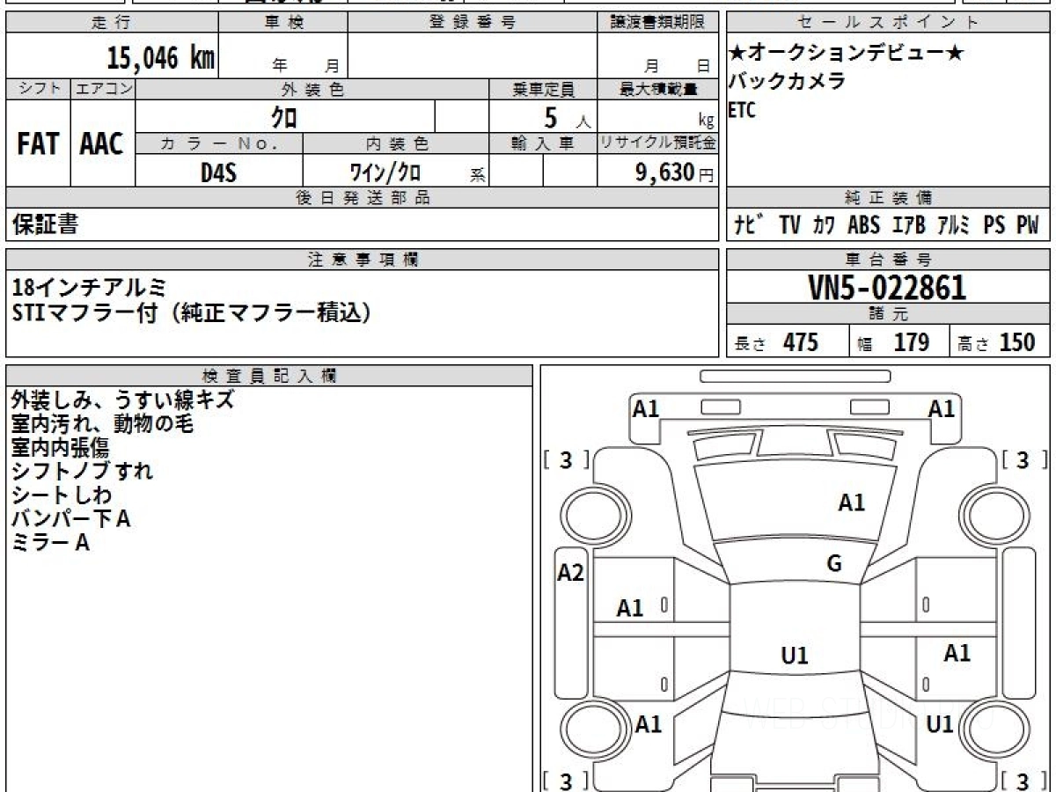
Task: Select the FAT shift type value
Action: tap(38, 144)
